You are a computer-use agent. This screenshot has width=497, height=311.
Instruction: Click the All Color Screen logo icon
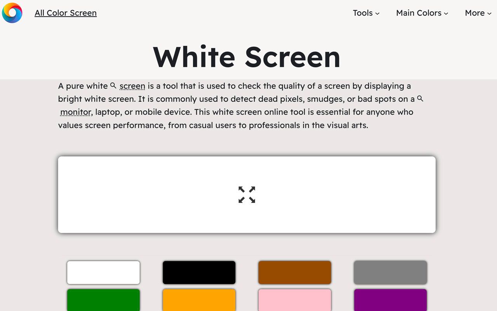(x=12, y=13)
